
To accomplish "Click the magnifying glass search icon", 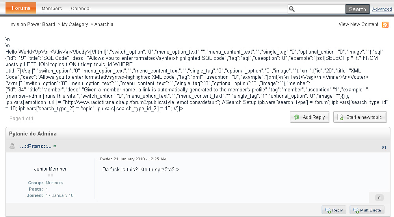I will (292, 9).
